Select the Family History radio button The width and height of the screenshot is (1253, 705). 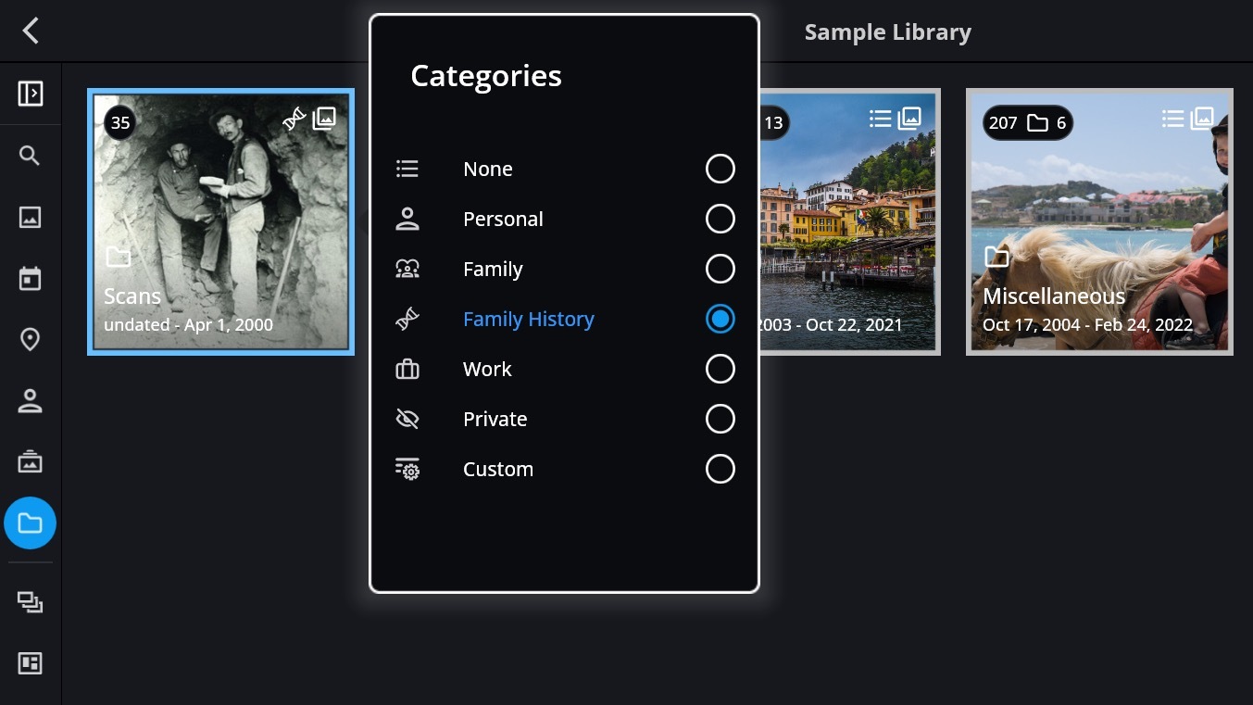click(720, 319)
